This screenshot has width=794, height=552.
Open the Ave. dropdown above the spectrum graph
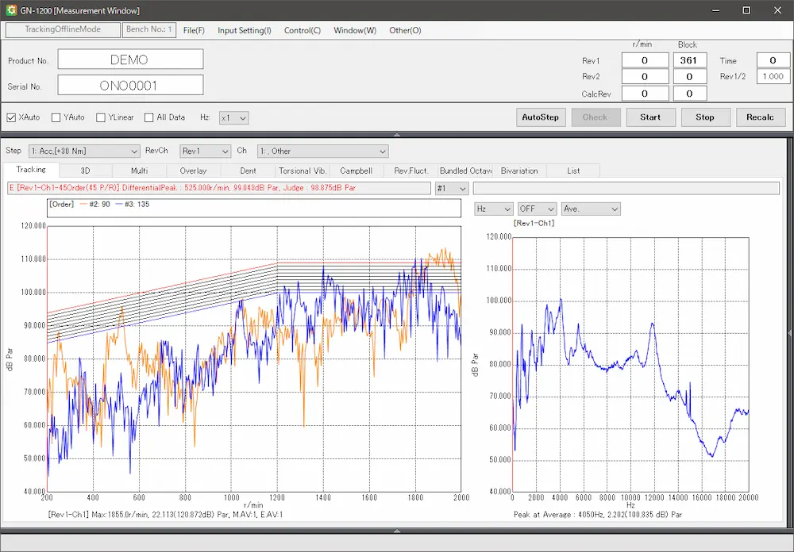point(590,209)
